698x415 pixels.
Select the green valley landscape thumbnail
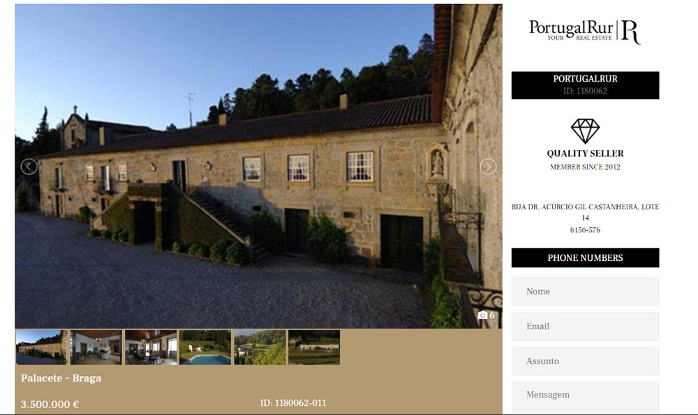pos(260,347)
